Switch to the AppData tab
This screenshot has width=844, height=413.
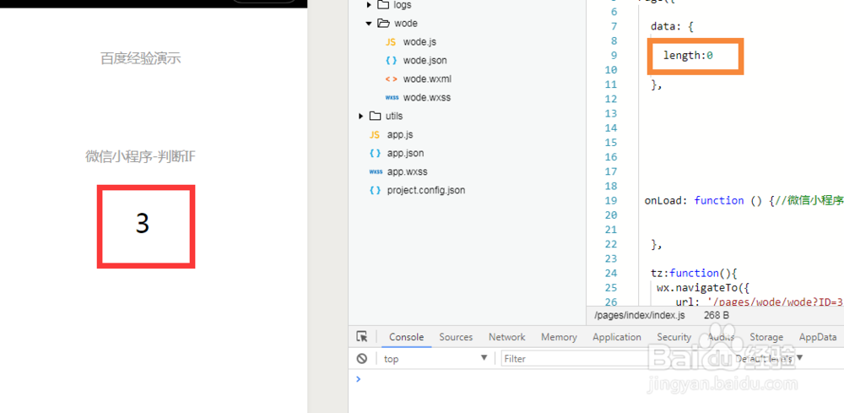point(818,337)
